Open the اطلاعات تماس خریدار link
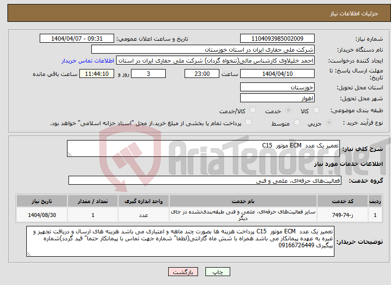391x285 pixels. [88, 61]
